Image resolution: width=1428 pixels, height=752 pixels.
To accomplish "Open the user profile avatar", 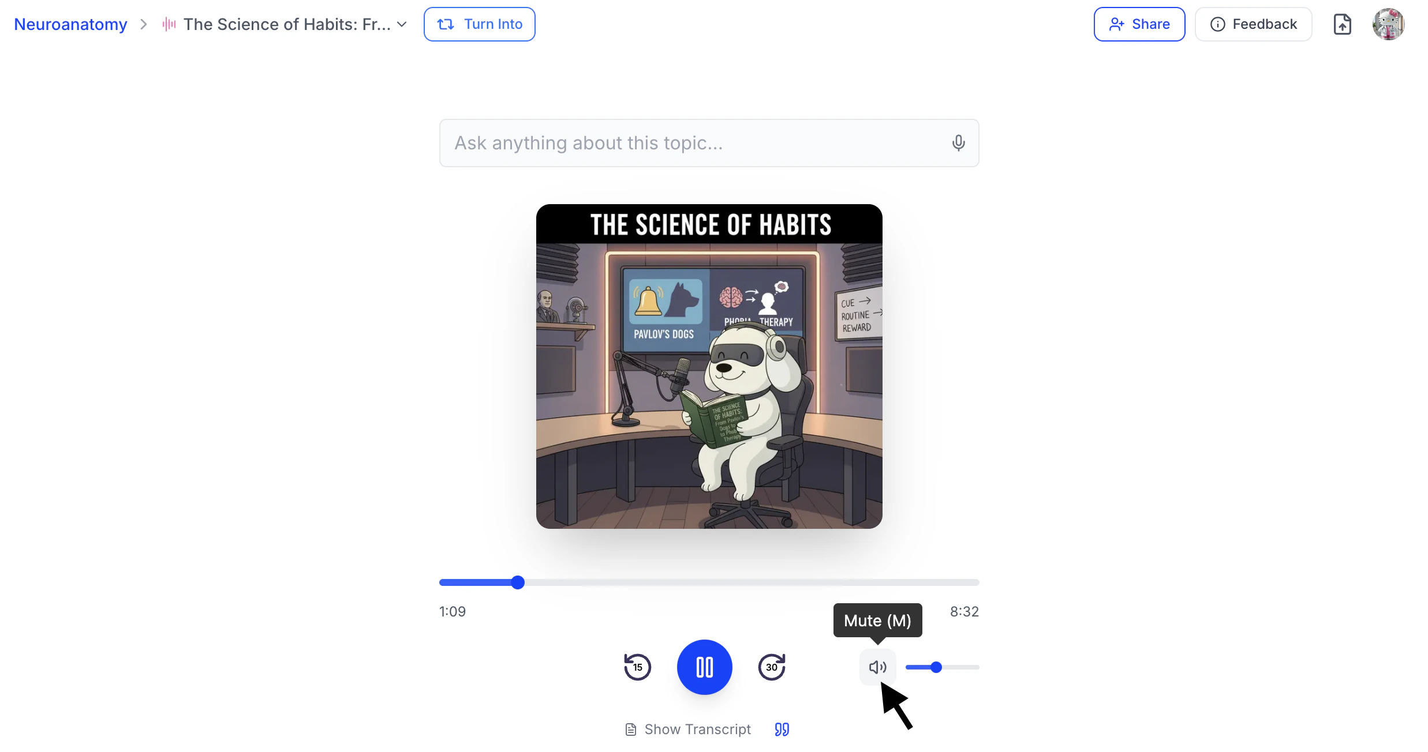I will coord(1388,24).
